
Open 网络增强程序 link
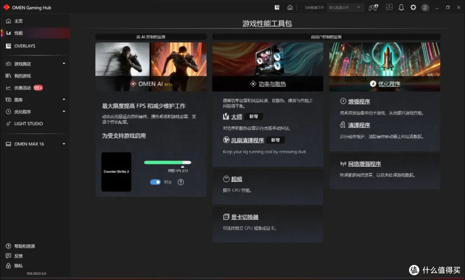point(365,164)
